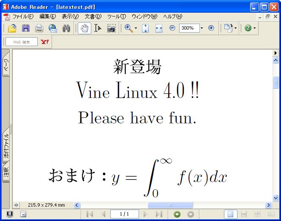Open document pane options arrow
The image size is (281, 221).
276,53
